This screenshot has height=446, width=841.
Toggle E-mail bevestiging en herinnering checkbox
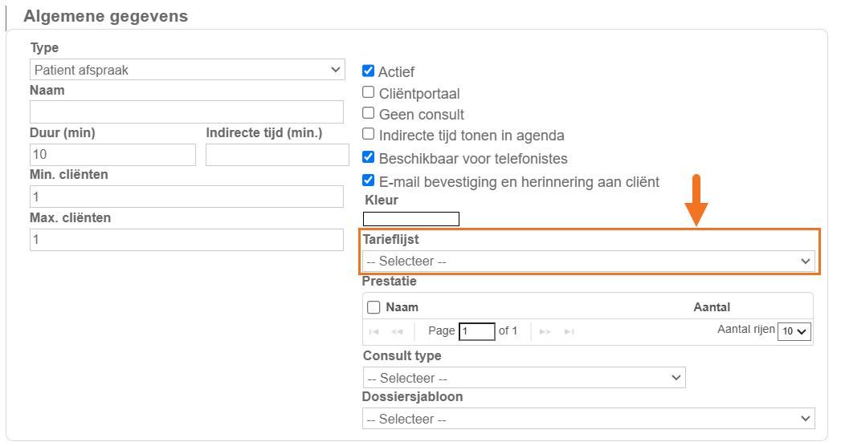pos(369,181)
